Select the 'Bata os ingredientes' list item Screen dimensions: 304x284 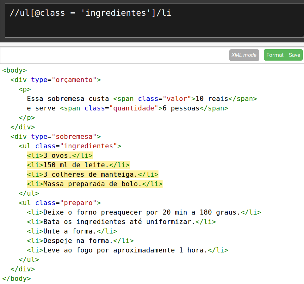[x=121, y=222]
